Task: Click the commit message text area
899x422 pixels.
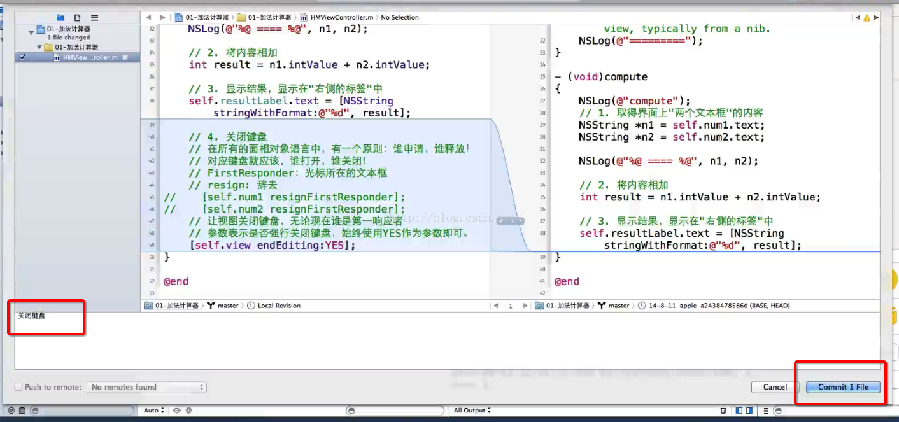Action: pos(449,341)
